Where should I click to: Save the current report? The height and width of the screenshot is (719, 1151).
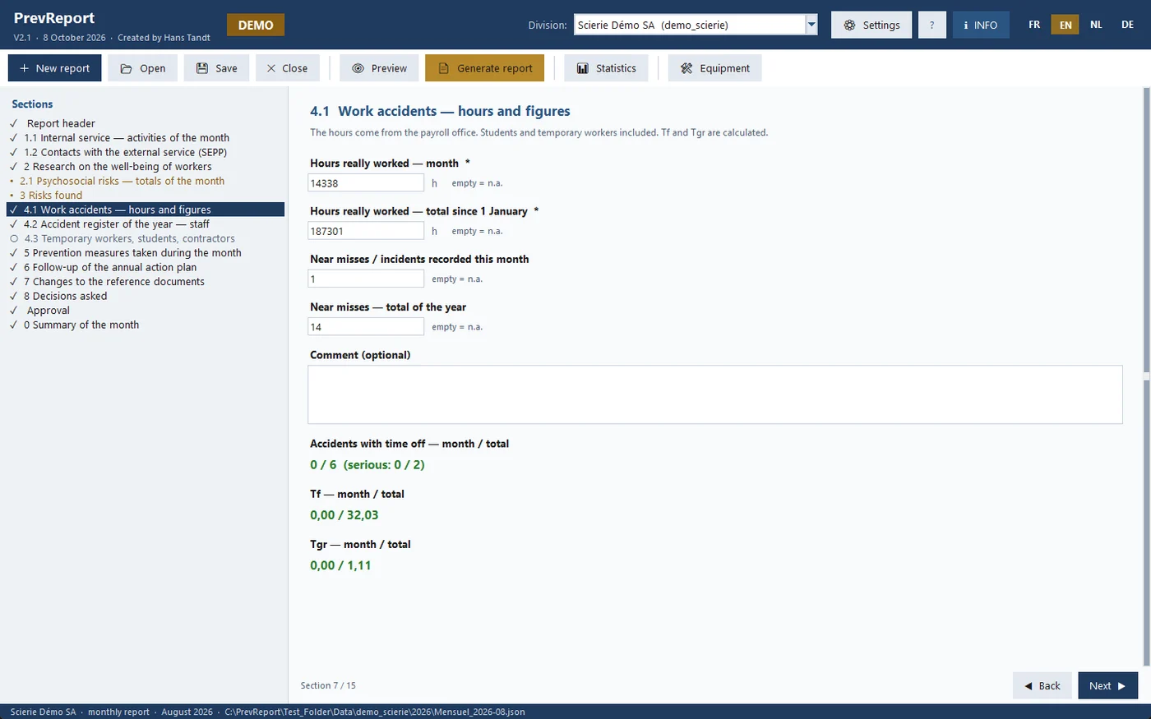click(216, 68)
